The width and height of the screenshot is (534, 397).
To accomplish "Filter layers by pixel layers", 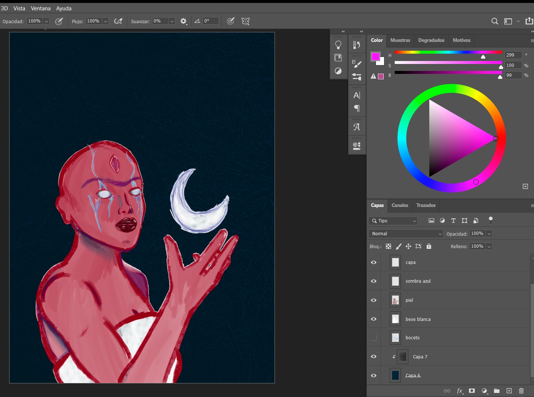I will (431, 221).
